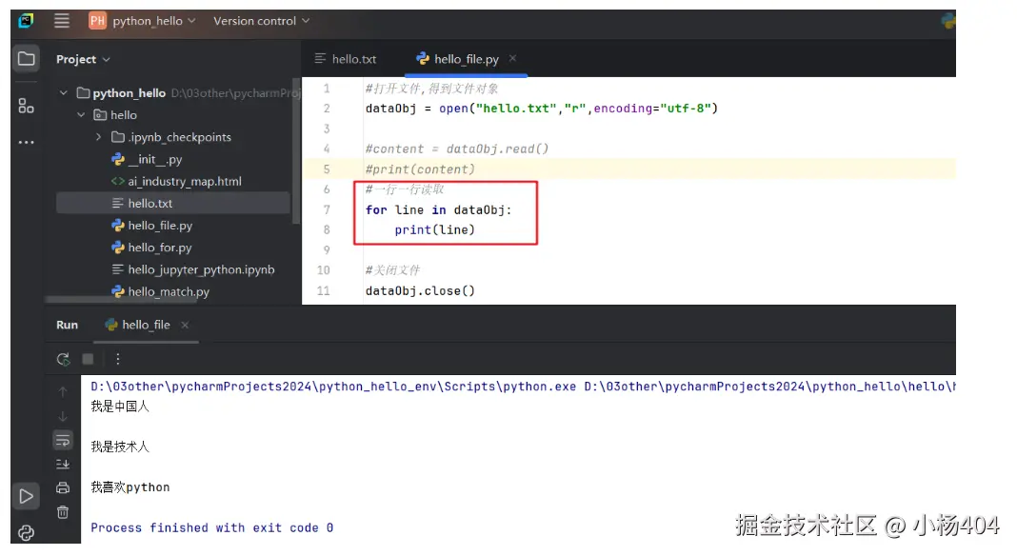This screenshot has width=1017, height=556.
Task: Click the '我是中国人' output line
Action: click(120, 407)
